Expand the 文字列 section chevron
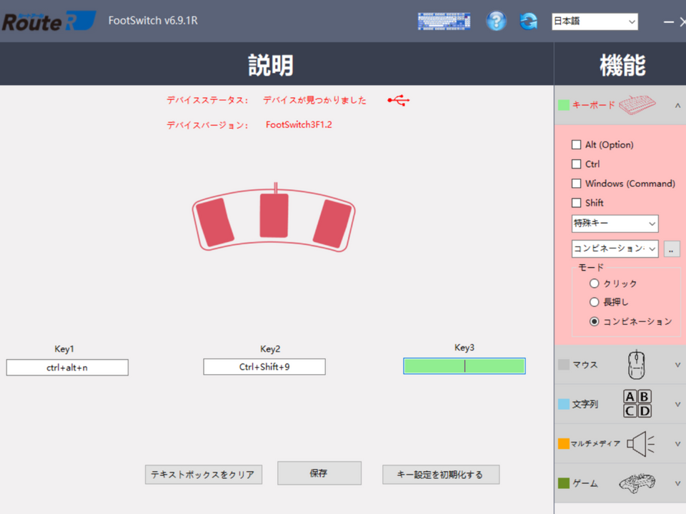The height and width of the screenshot is (514, 686). (677, 404)
